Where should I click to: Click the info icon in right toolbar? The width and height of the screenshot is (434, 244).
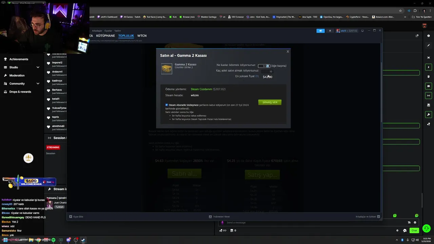click(x=429, y=36)
